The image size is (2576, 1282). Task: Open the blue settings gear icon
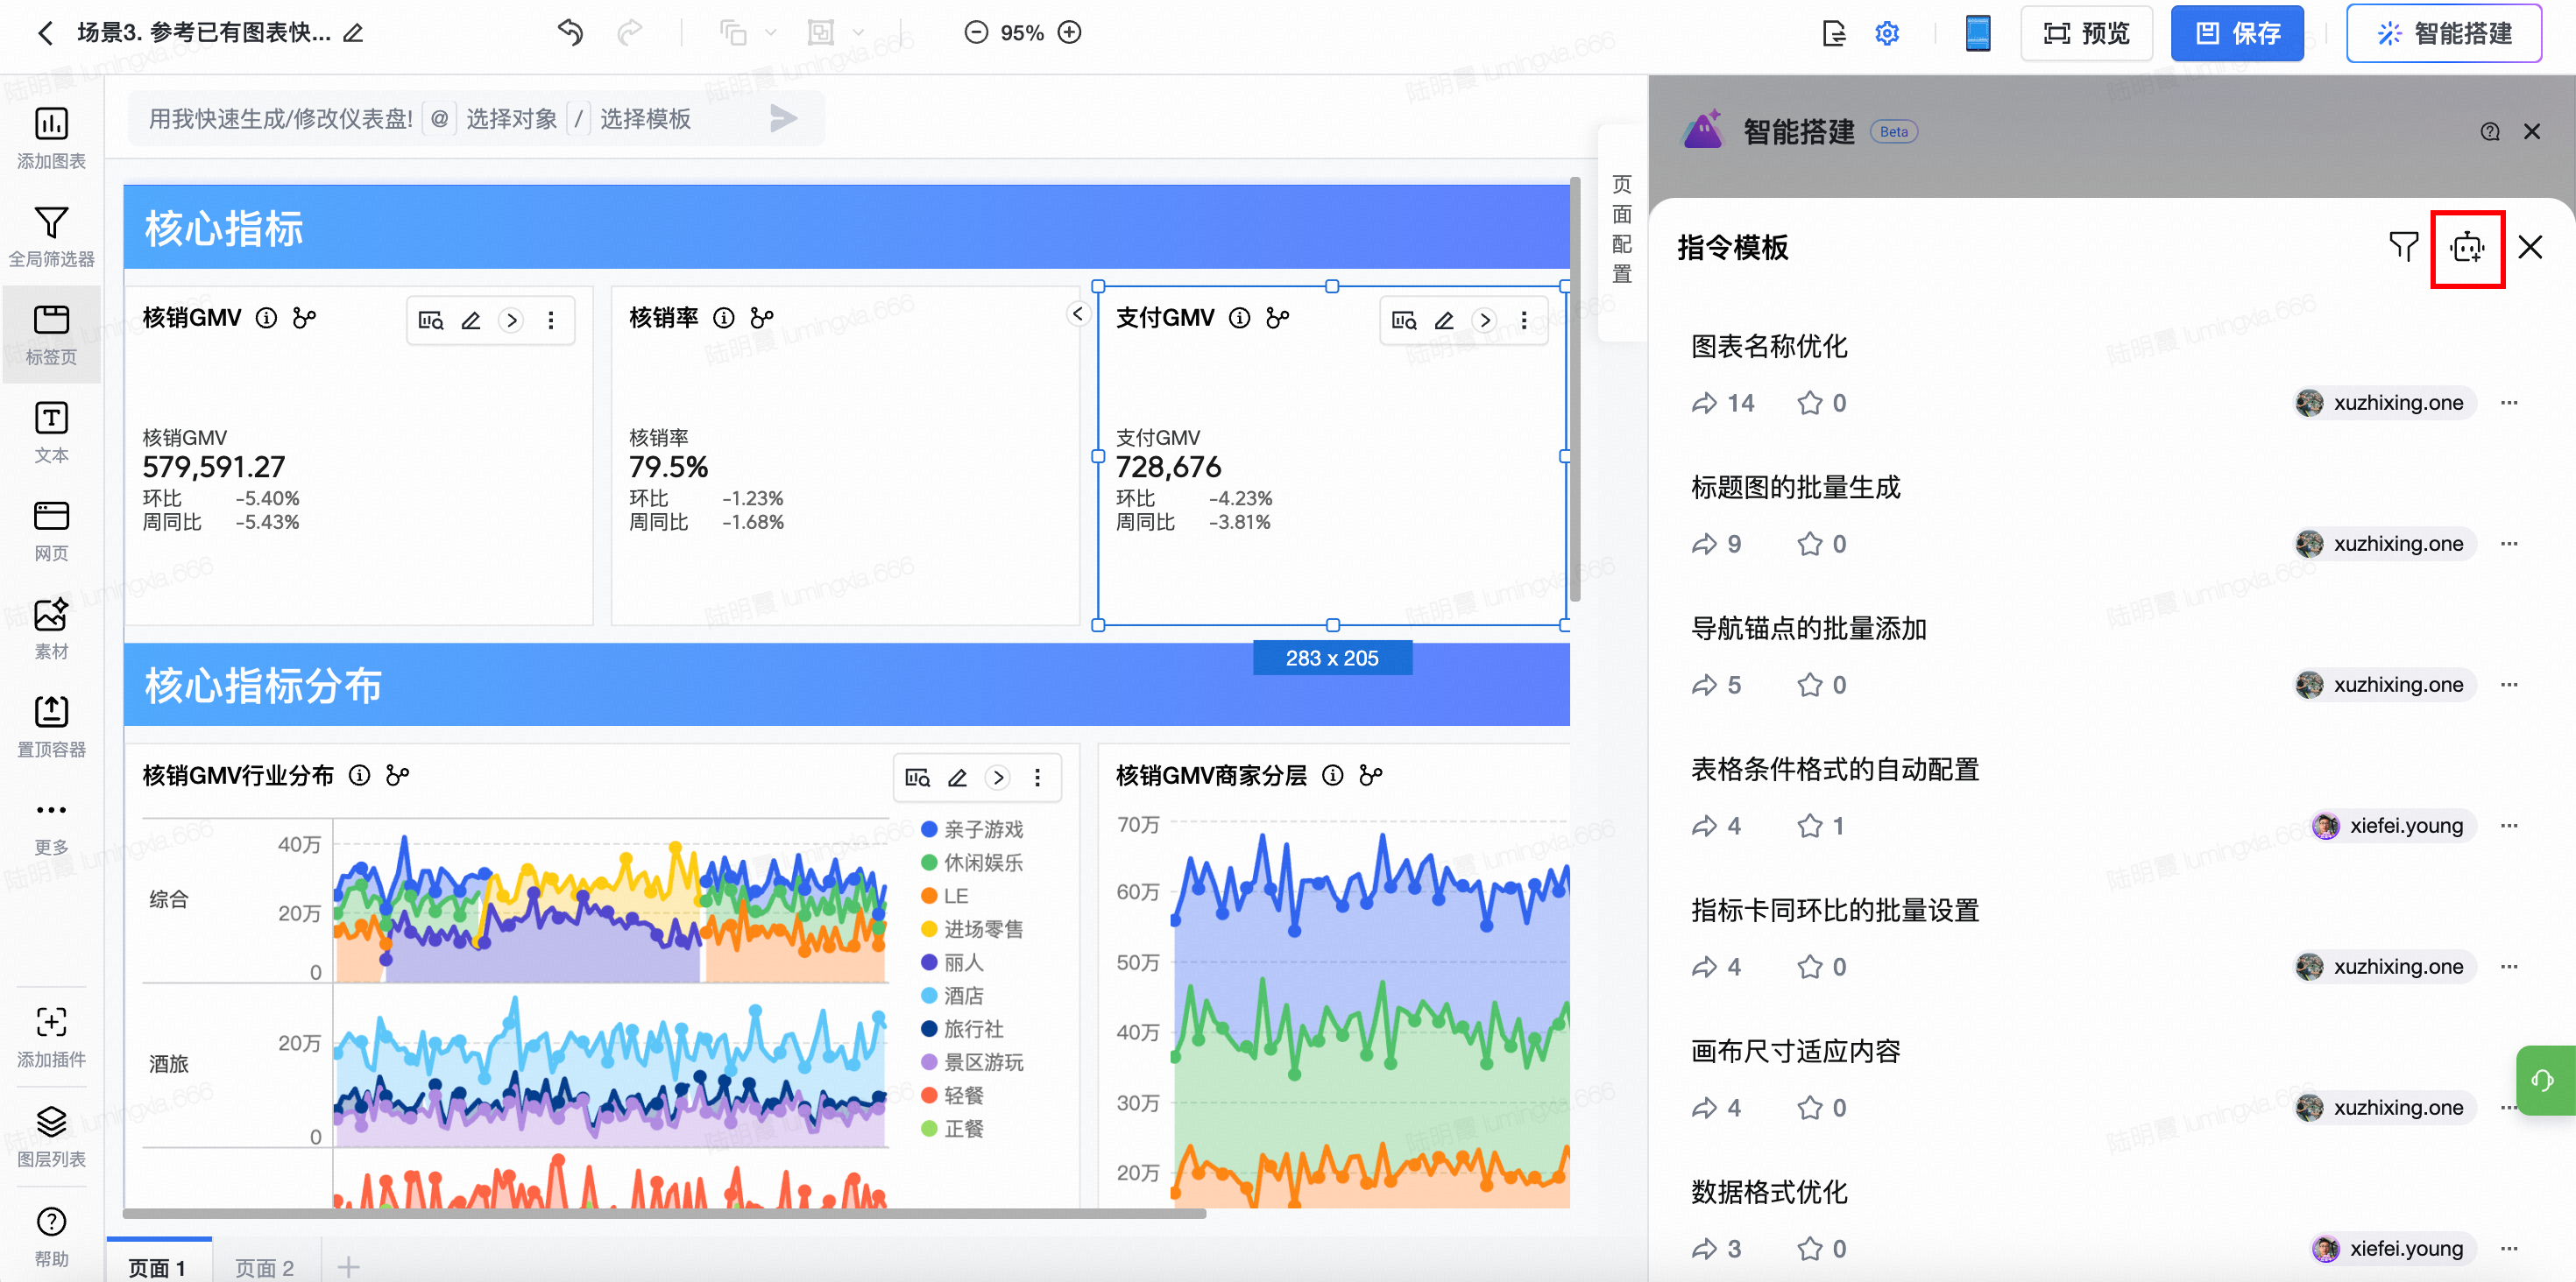point(1887,33)
